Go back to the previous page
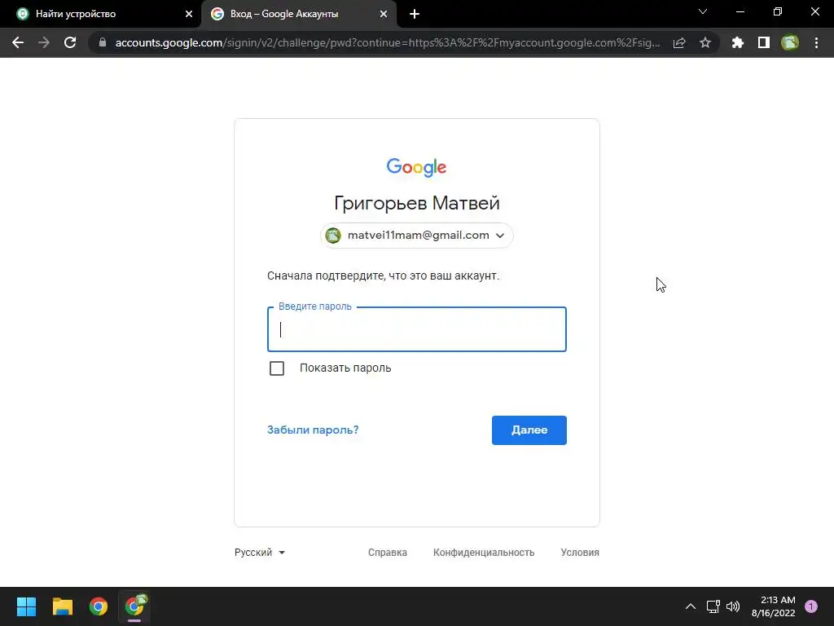This screenshot has width=834, height=626. coord(18,42)
